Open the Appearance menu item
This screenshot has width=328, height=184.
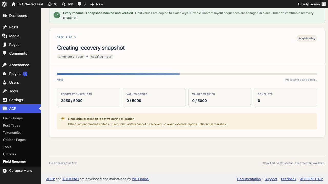pos(20,65)
